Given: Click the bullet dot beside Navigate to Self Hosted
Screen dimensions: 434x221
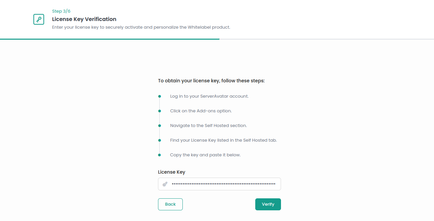Looking at the screenshot, I should [160, 126].
